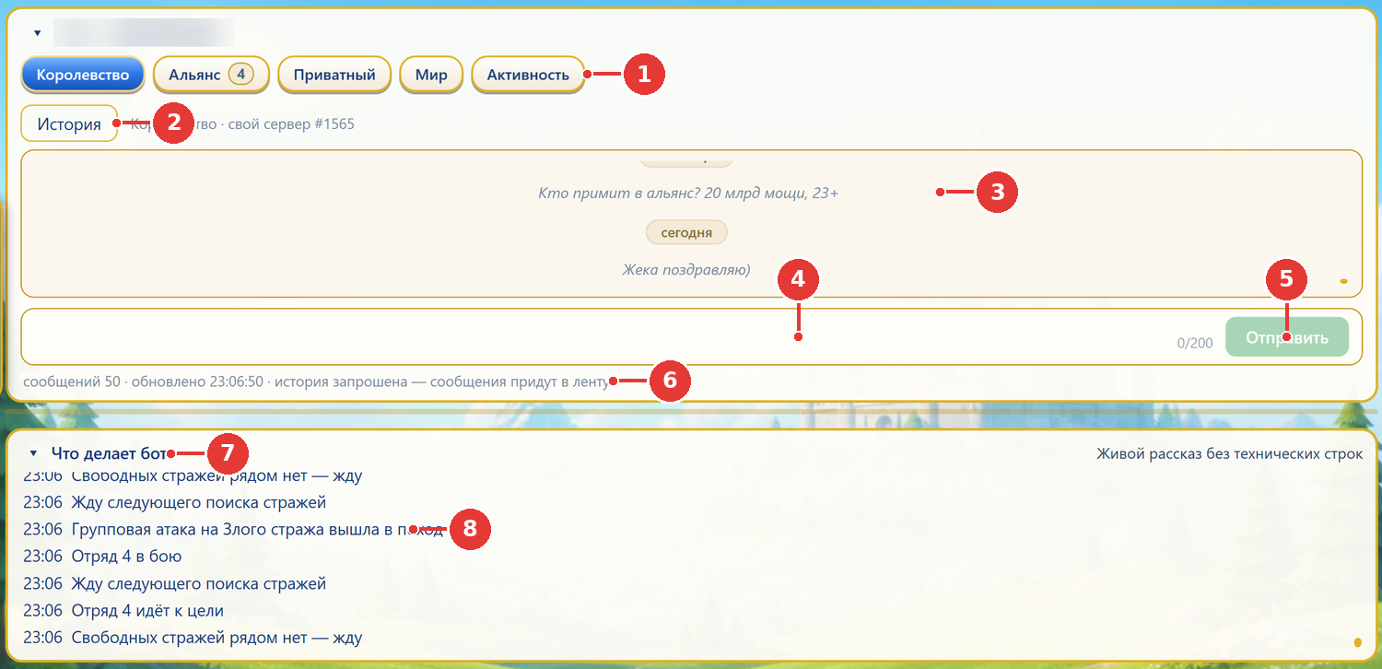Switch to the Мир chat tab

pyautogui.click(x=431, y=75)
